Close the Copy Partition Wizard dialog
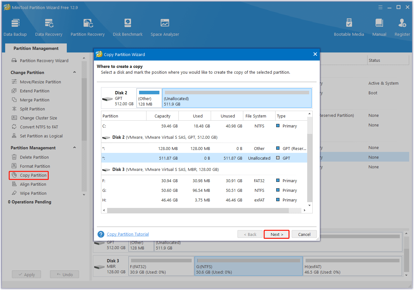 point(315,54)
